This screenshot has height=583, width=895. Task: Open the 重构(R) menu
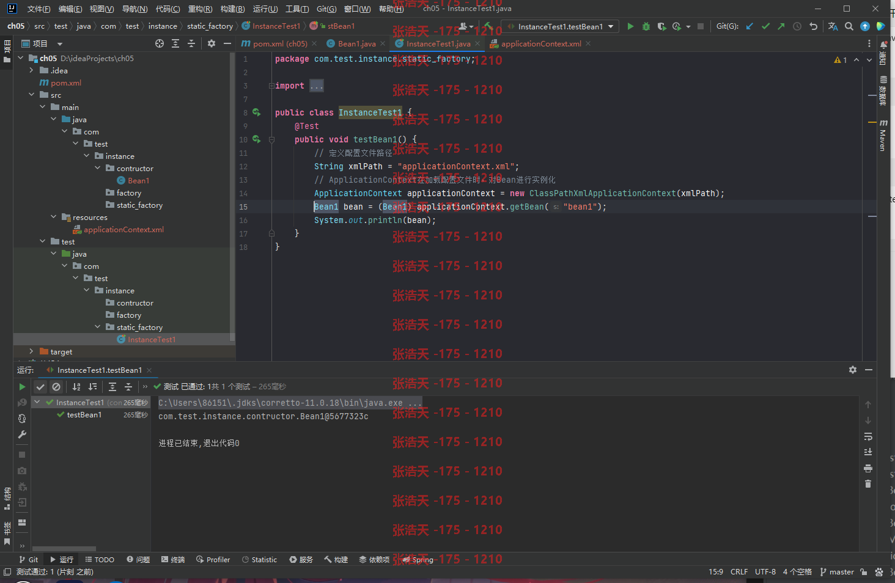point(200,9)
